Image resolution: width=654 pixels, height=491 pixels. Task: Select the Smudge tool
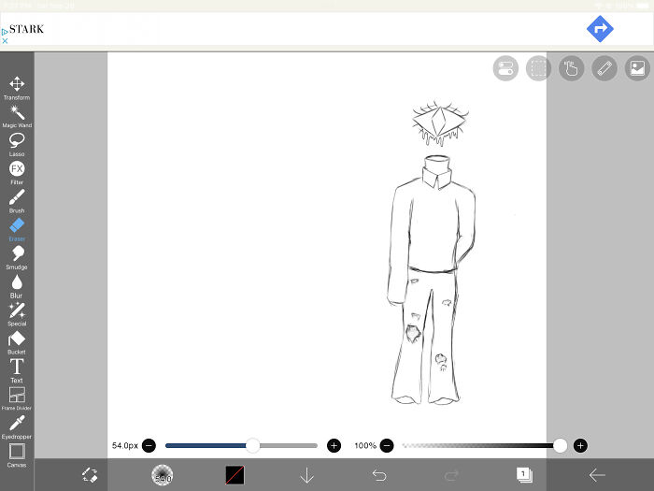click(17, 257)
